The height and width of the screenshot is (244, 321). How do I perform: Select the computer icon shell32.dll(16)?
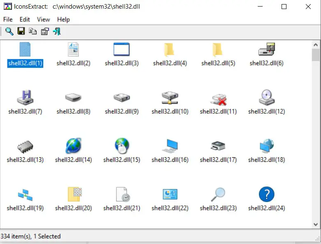[170, 146]
